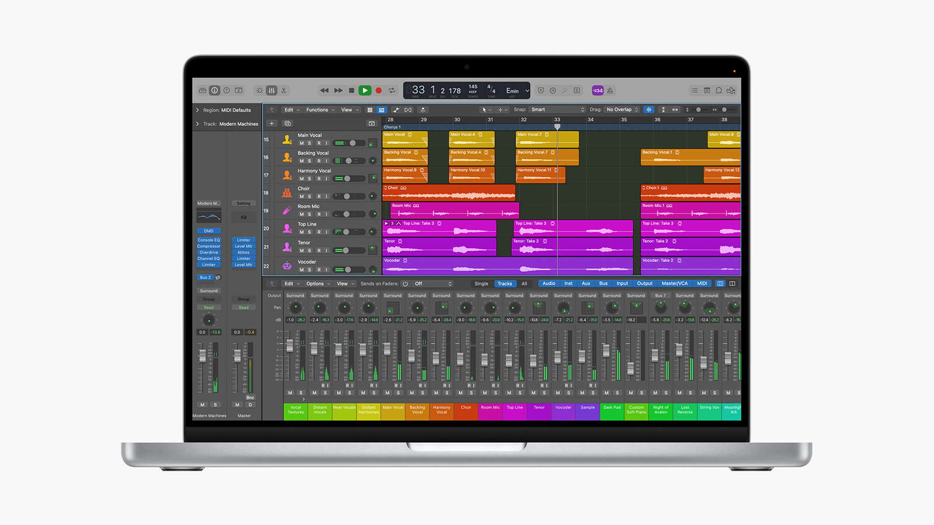Viewport: 934px width, 525px height.
Task: Solo the Choir track
Action: [x=309, y=197]
